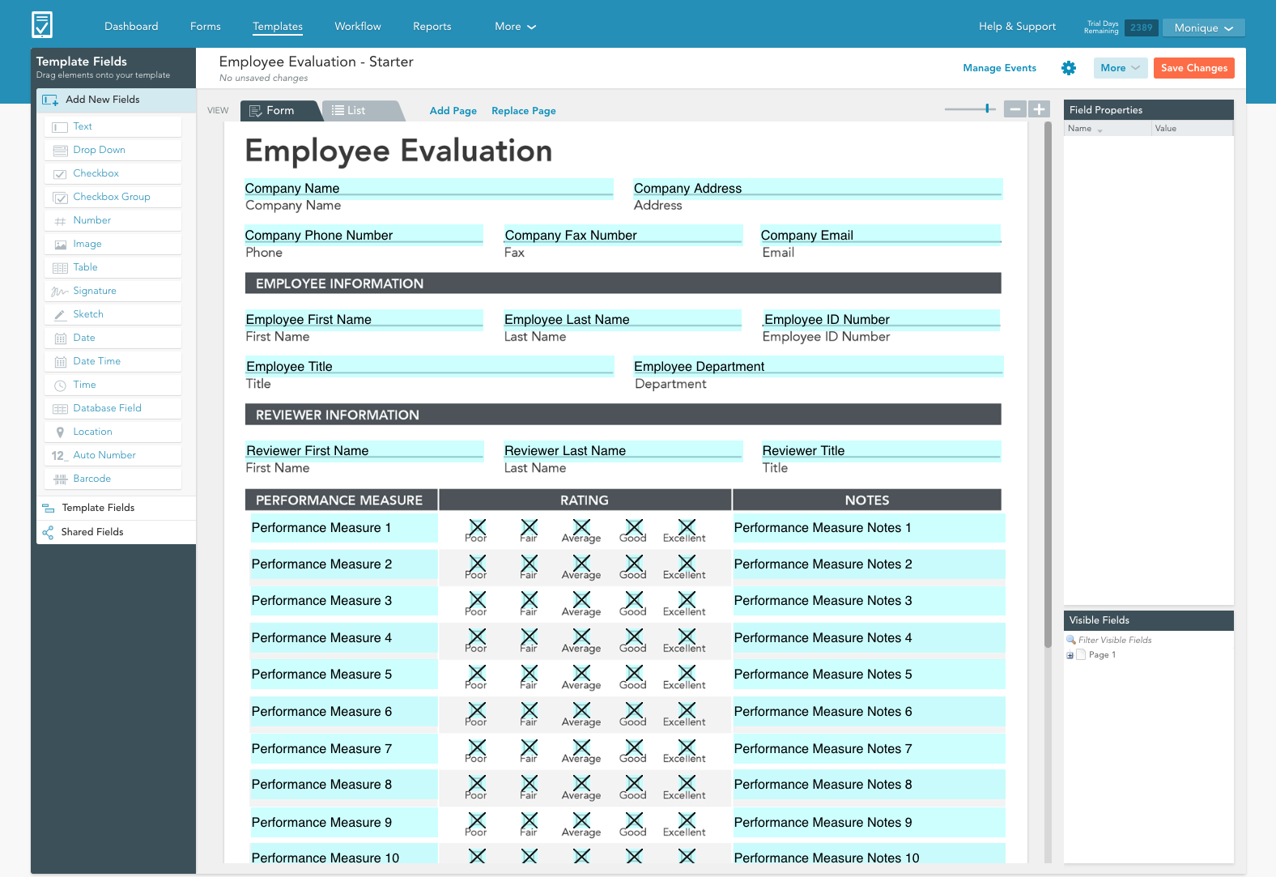Click the Add Page link
1276x877 pixels.
coord(453,111)
